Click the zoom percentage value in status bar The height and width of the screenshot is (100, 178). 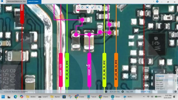[x=115, y=92]
